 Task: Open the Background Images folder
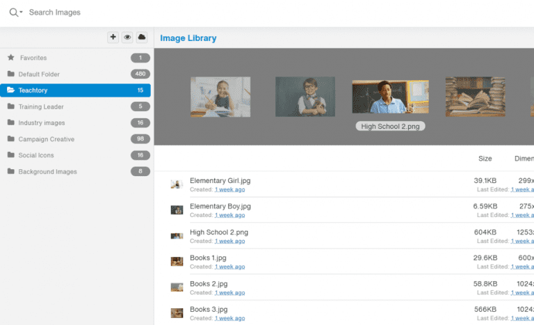pyautogui.click(x=47, y=172)
